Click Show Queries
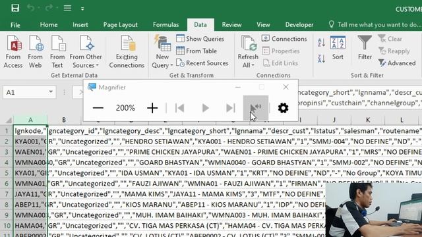Image resolution: width=422 pixels, height=237 pixels. 200,39
